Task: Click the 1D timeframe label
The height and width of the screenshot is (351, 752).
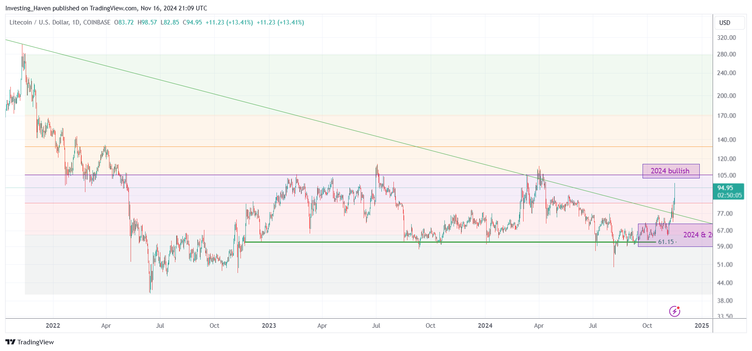Action: [76, 22]
